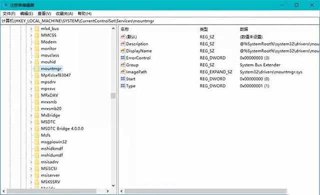Click the ImagePath string value icon
Screen dimensions: 320x195
pyautogui.click(x=122, y=72)
